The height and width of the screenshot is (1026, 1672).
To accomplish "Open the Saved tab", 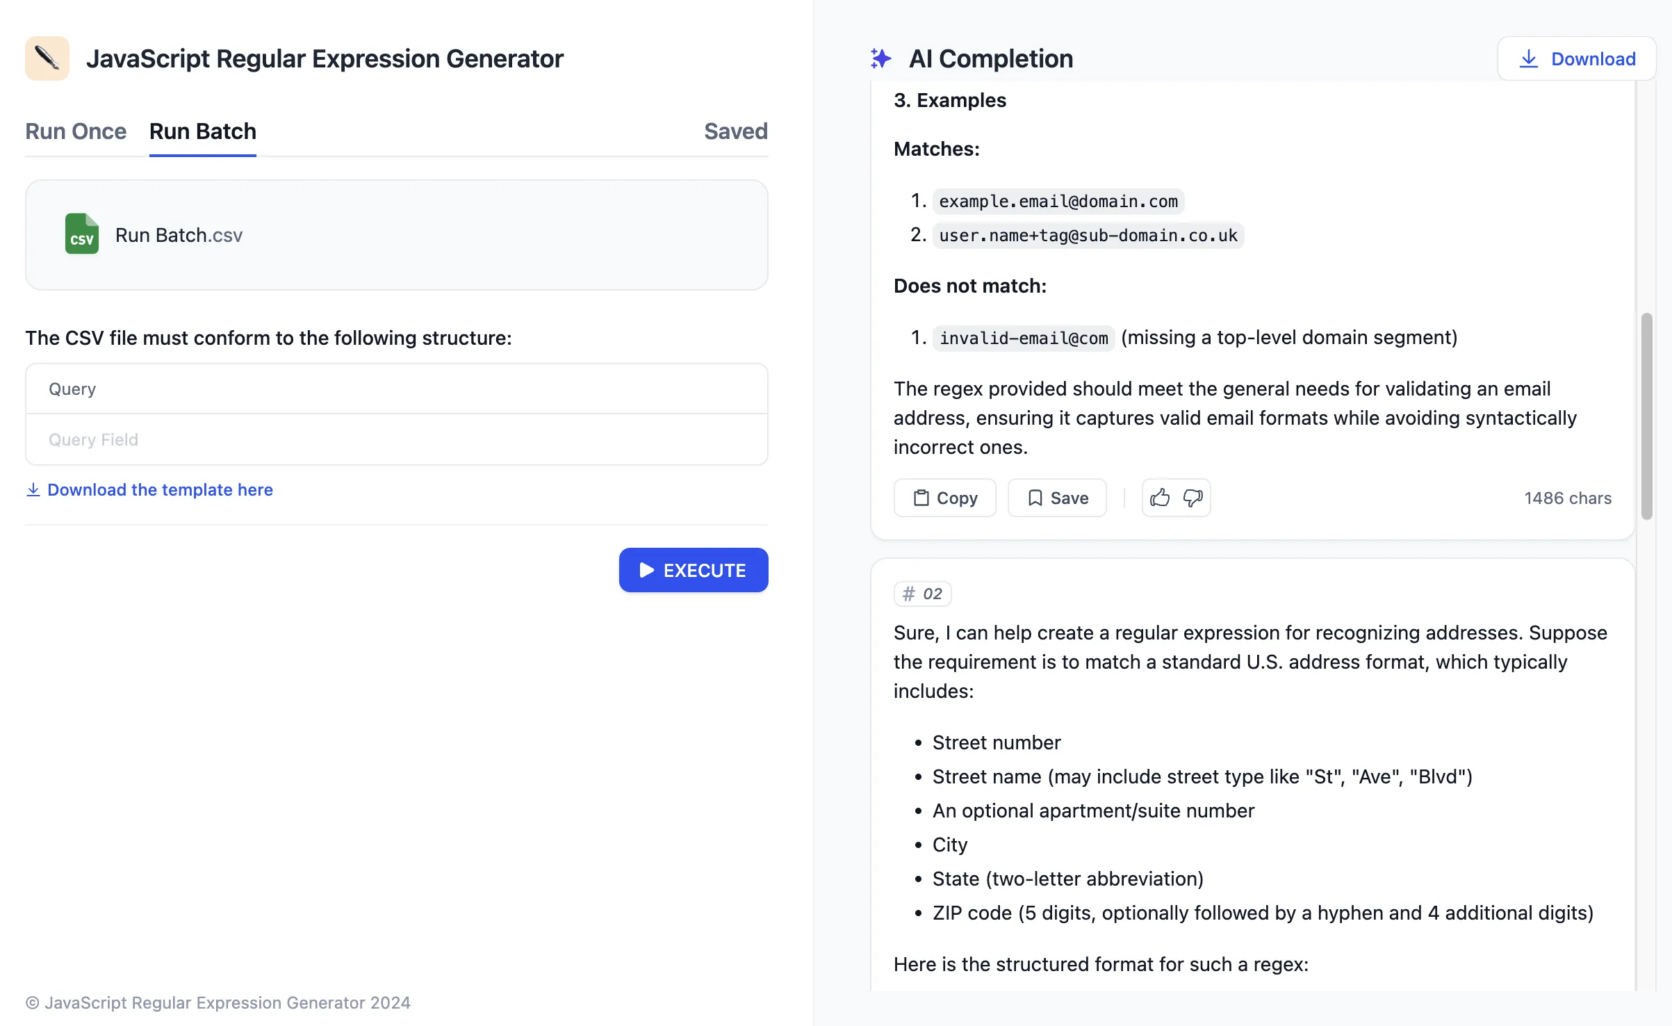I will tap(735, 131).
